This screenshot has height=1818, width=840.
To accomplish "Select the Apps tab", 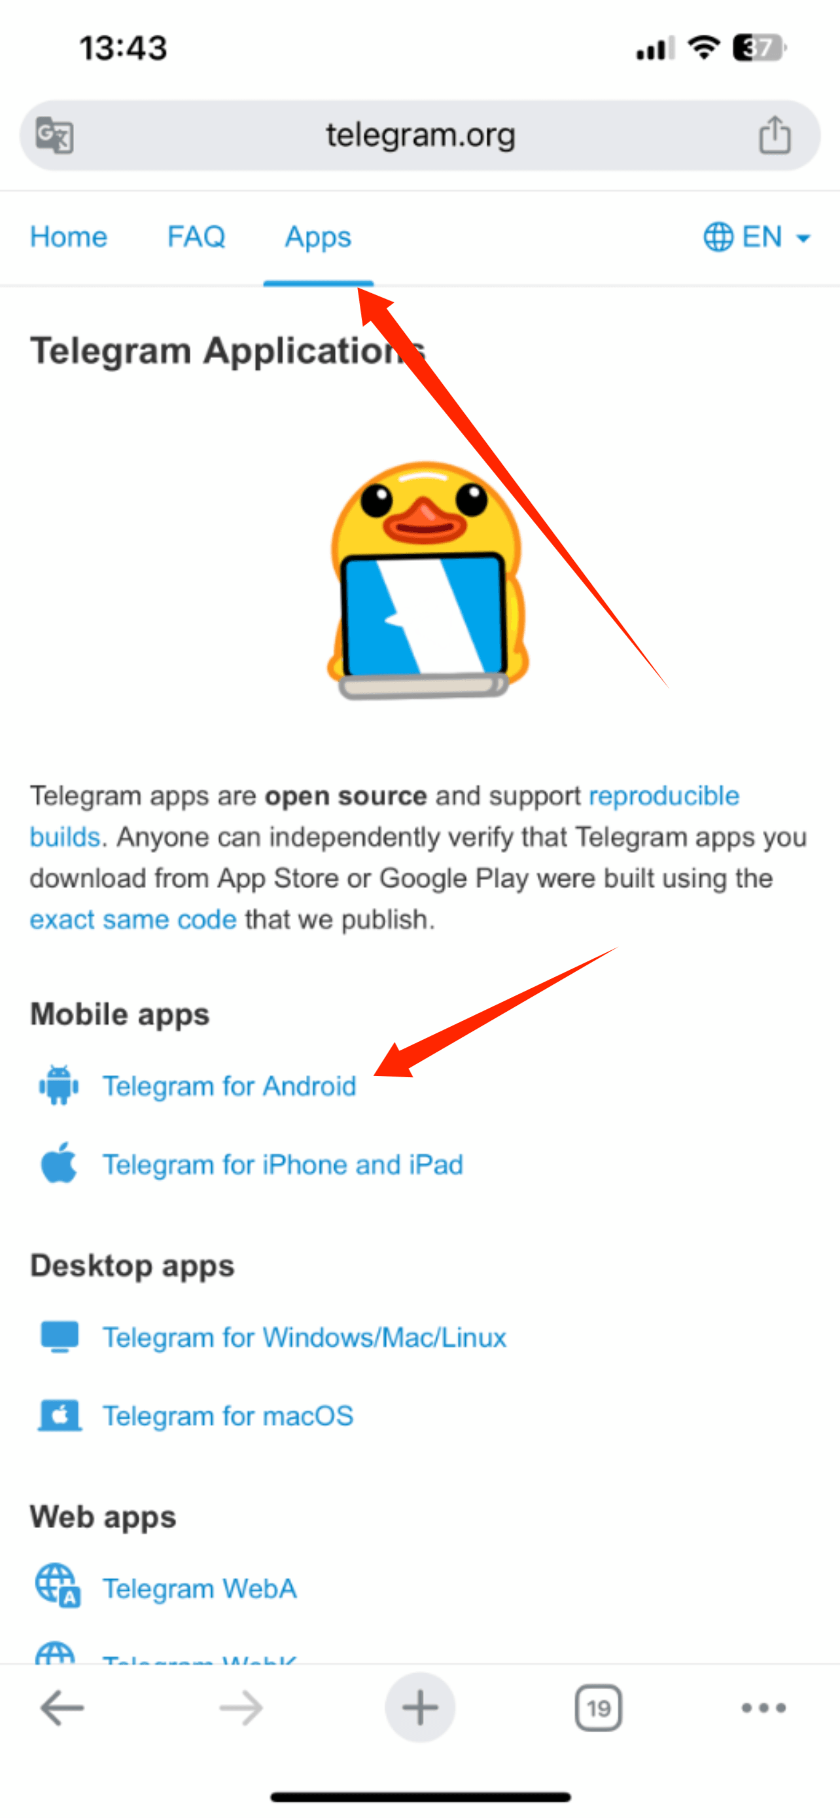I will pos(318,238).
